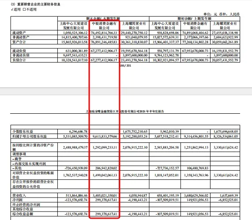Click the 期初余额/上期发生额 column group header
The image size is (252, 220).
pyautogui.click(x=194, y=19)
